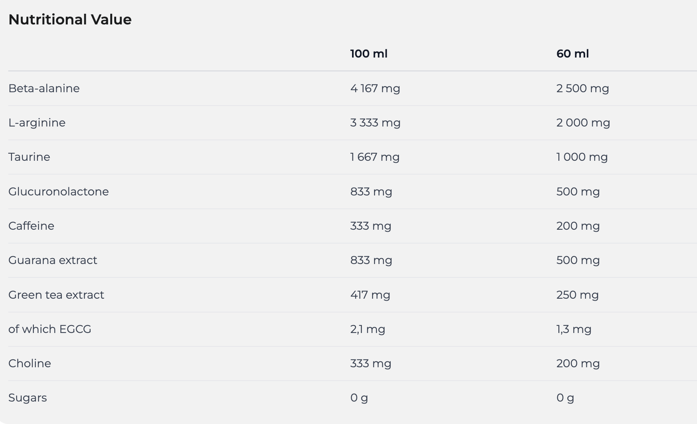Image resolution: width=697 pixels, height=424 pixels.
Task: Click the 2,1 mg EGCG value
Action: 367,329
